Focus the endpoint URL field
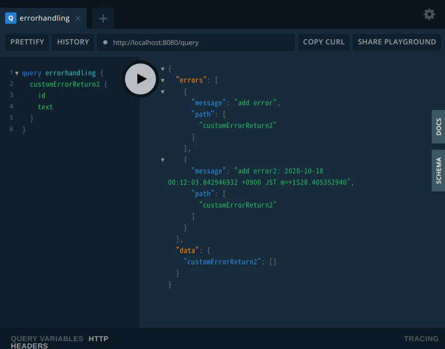445x349 pixels. pyautogui.click(x=196, y=42)
